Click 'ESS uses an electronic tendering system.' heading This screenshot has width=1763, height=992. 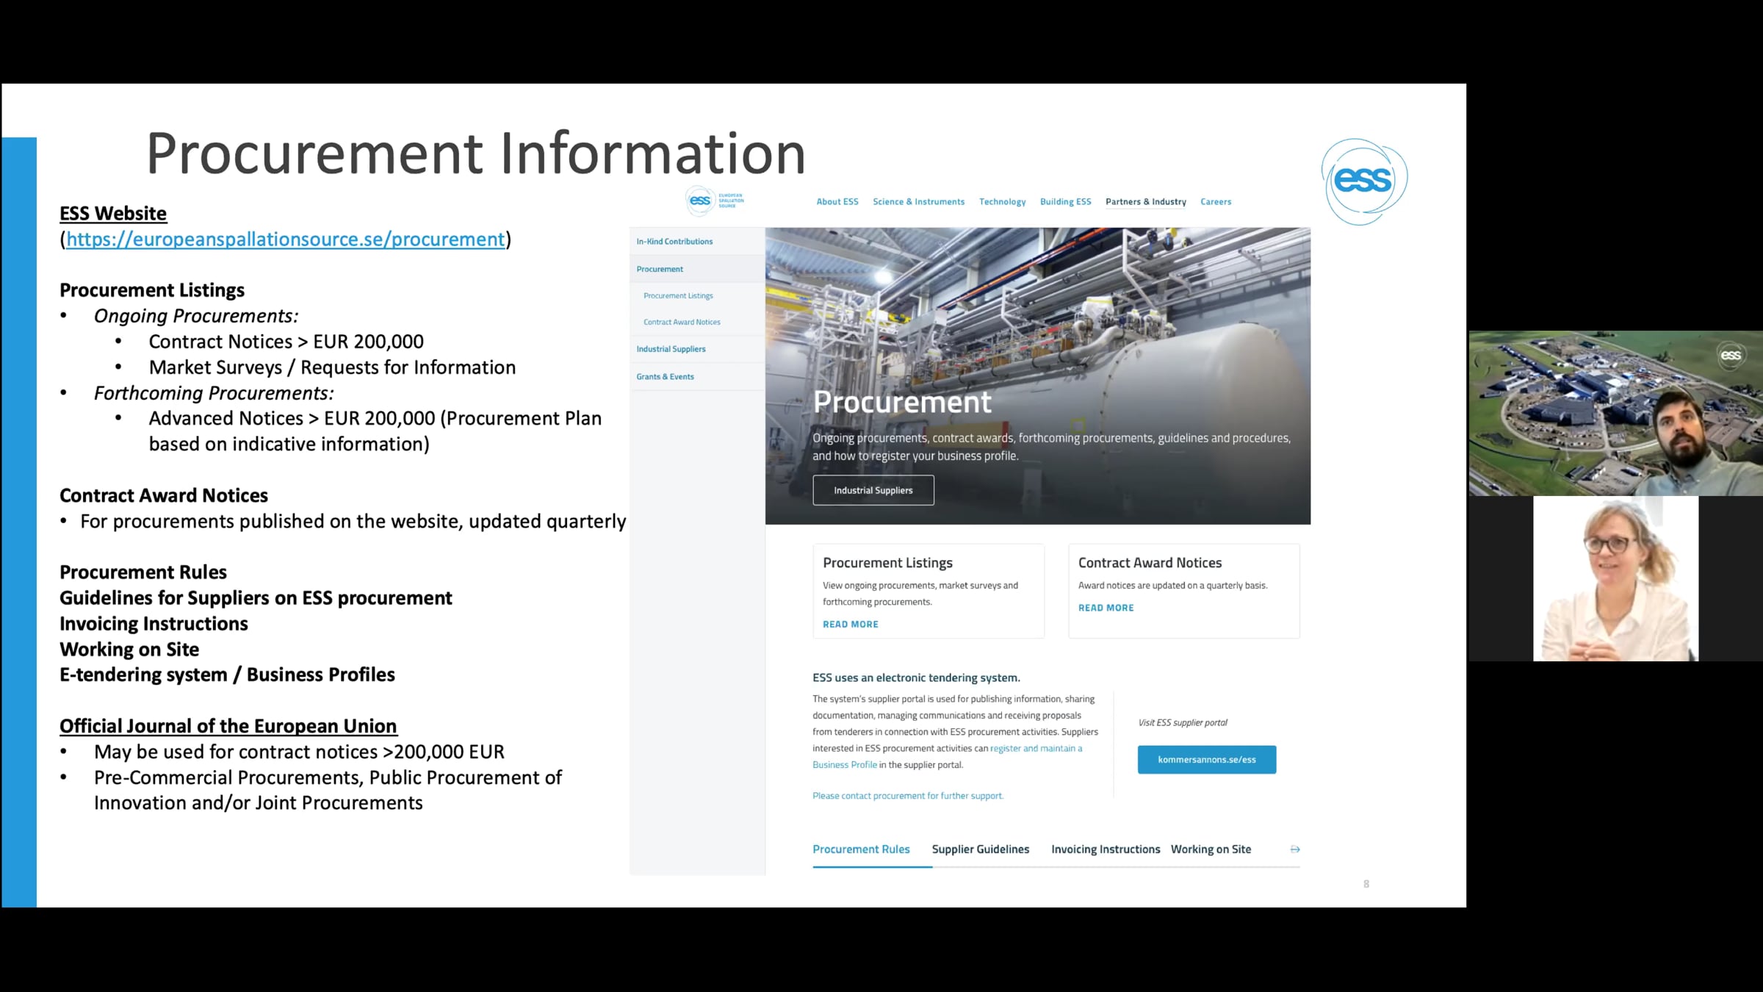(916, 677)
